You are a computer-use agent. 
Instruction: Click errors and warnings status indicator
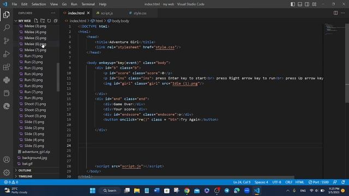click(x=11, y=182)
